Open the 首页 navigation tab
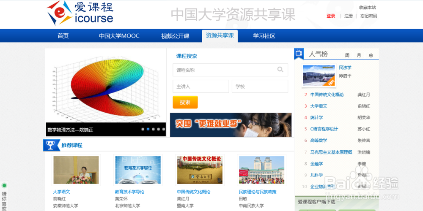 pos(63,36)
